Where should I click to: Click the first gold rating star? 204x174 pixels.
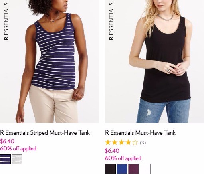108,142
